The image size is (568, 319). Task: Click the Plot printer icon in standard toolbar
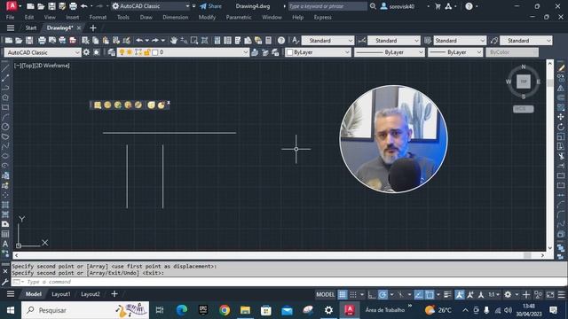coord(42,41)
